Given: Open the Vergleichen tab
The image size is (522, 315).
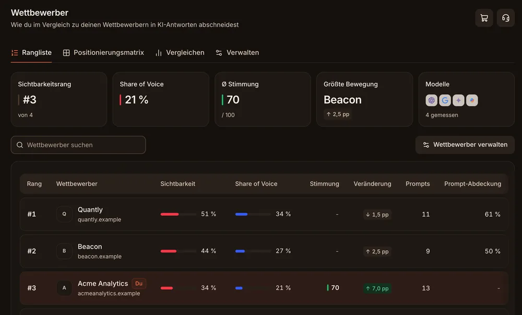Looking at the screenshot, I should point(180,53).
